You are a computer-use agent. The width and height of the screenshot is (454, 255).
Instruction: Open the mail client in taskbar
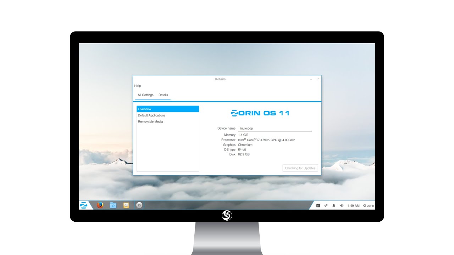click(126, 205)
